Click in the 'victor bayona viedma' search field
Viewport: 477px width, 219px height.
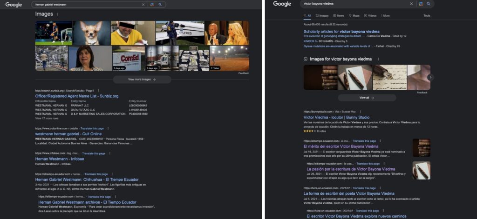(354, 4)
